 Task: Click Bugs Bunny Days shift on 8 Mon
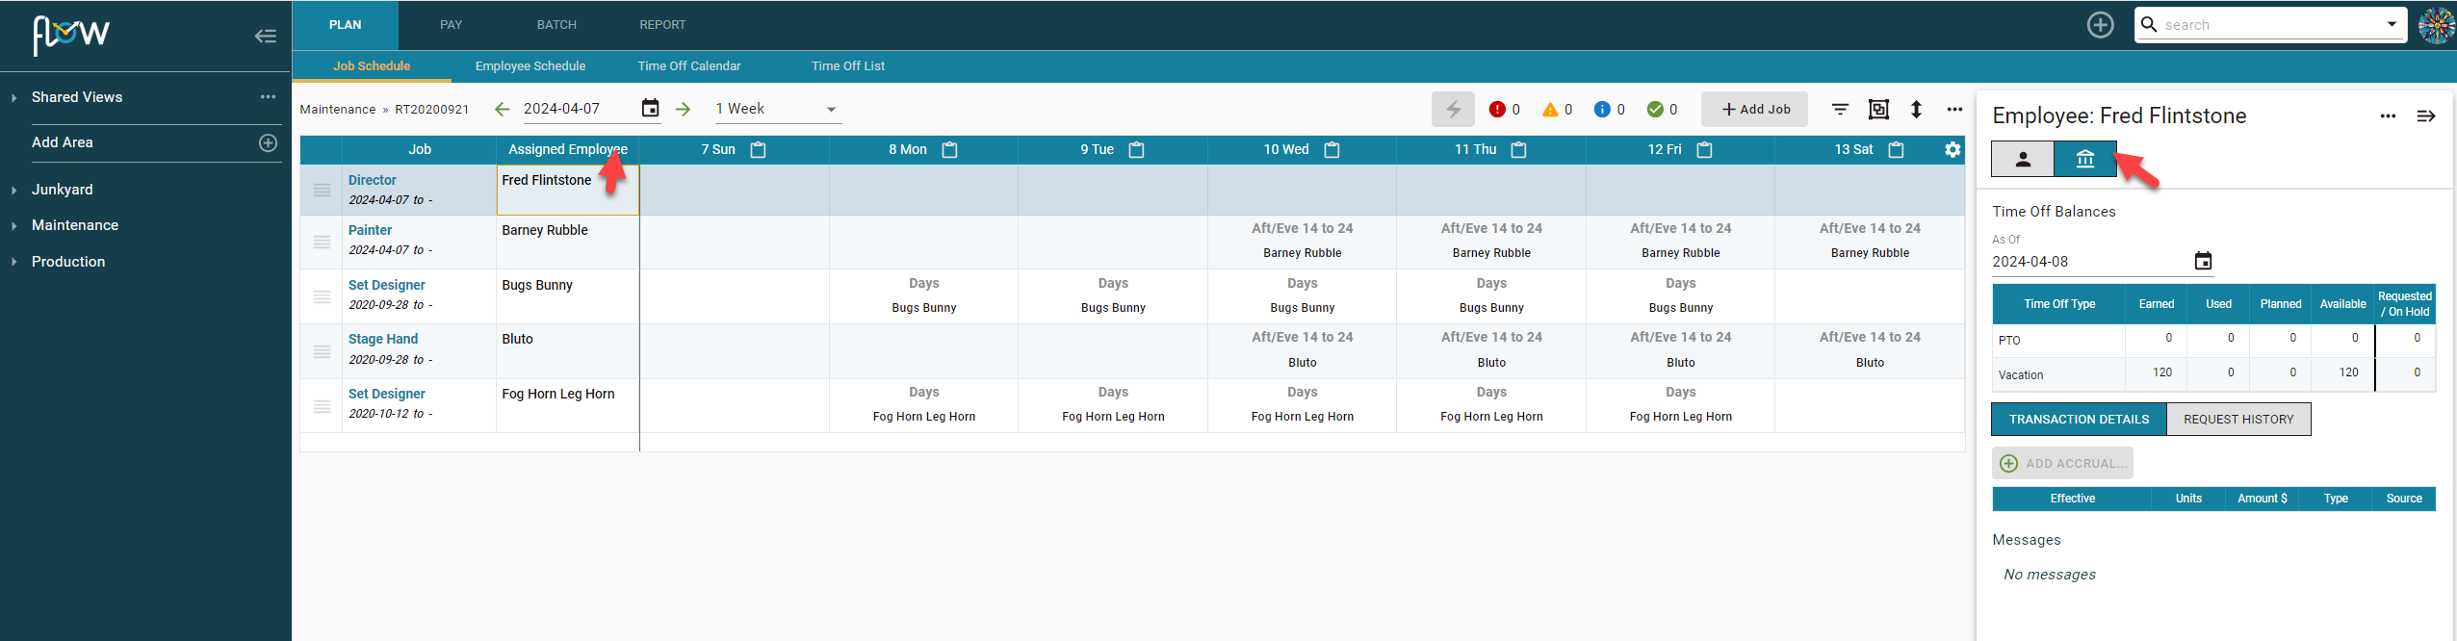click(x=923, y=296)
